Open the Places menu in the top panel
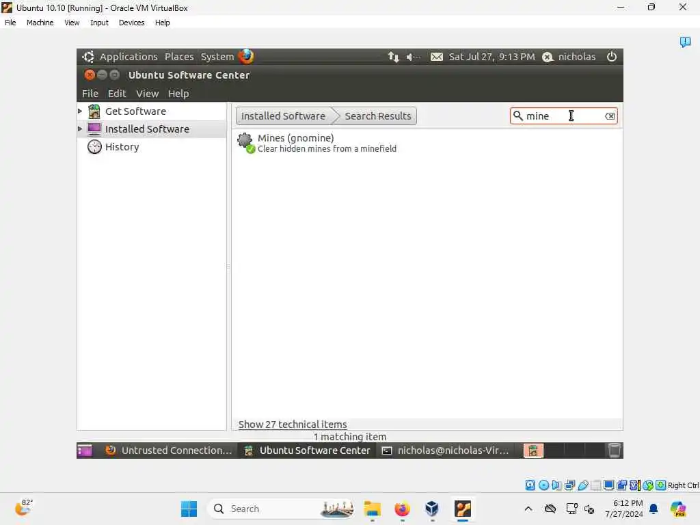The height and width of the screenshot is (525, 700). (x=179, y=57)
